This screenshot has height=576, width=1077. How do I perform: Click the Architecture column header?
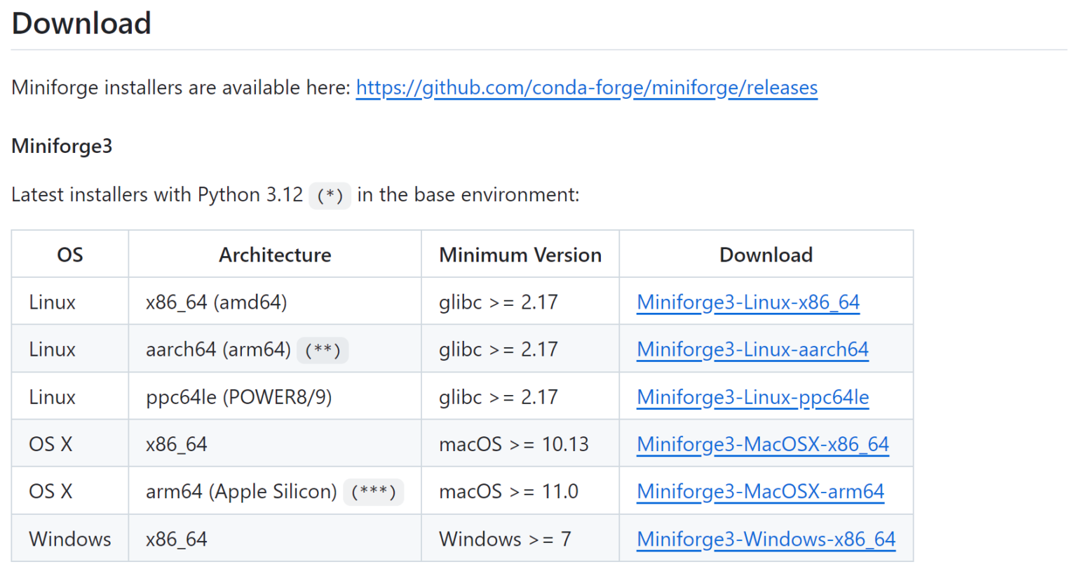coord(274,254)
